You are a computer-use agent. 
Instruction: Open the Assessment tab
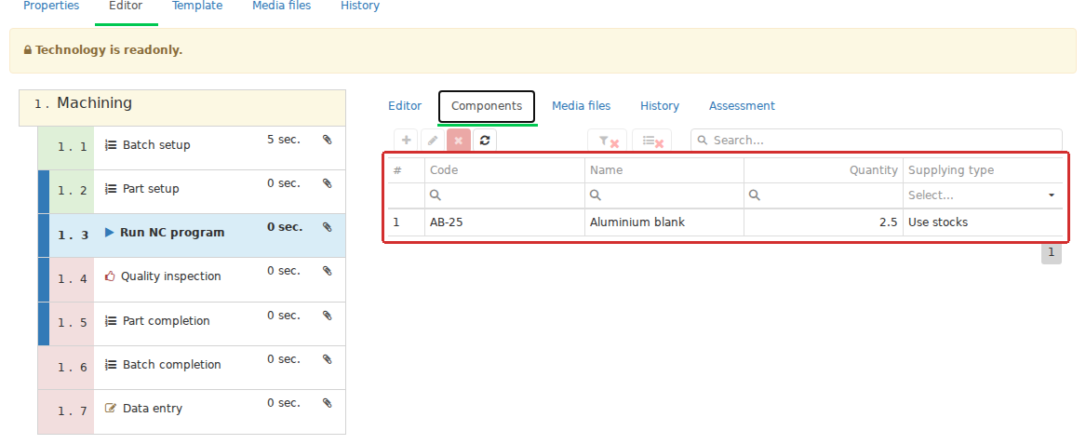742,106
